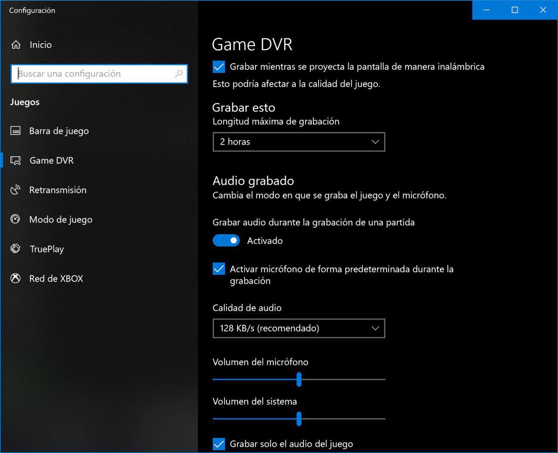Click the Xbox logo icon
Screen dimensions: 558x453
pos(16,279)
